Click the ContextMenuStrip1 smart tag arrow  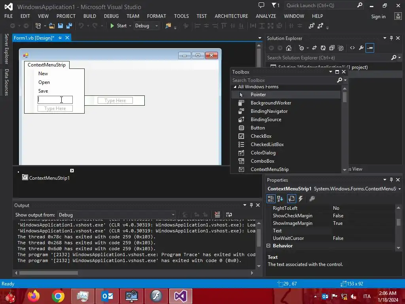pyautogui.click(x=72, y=171)
